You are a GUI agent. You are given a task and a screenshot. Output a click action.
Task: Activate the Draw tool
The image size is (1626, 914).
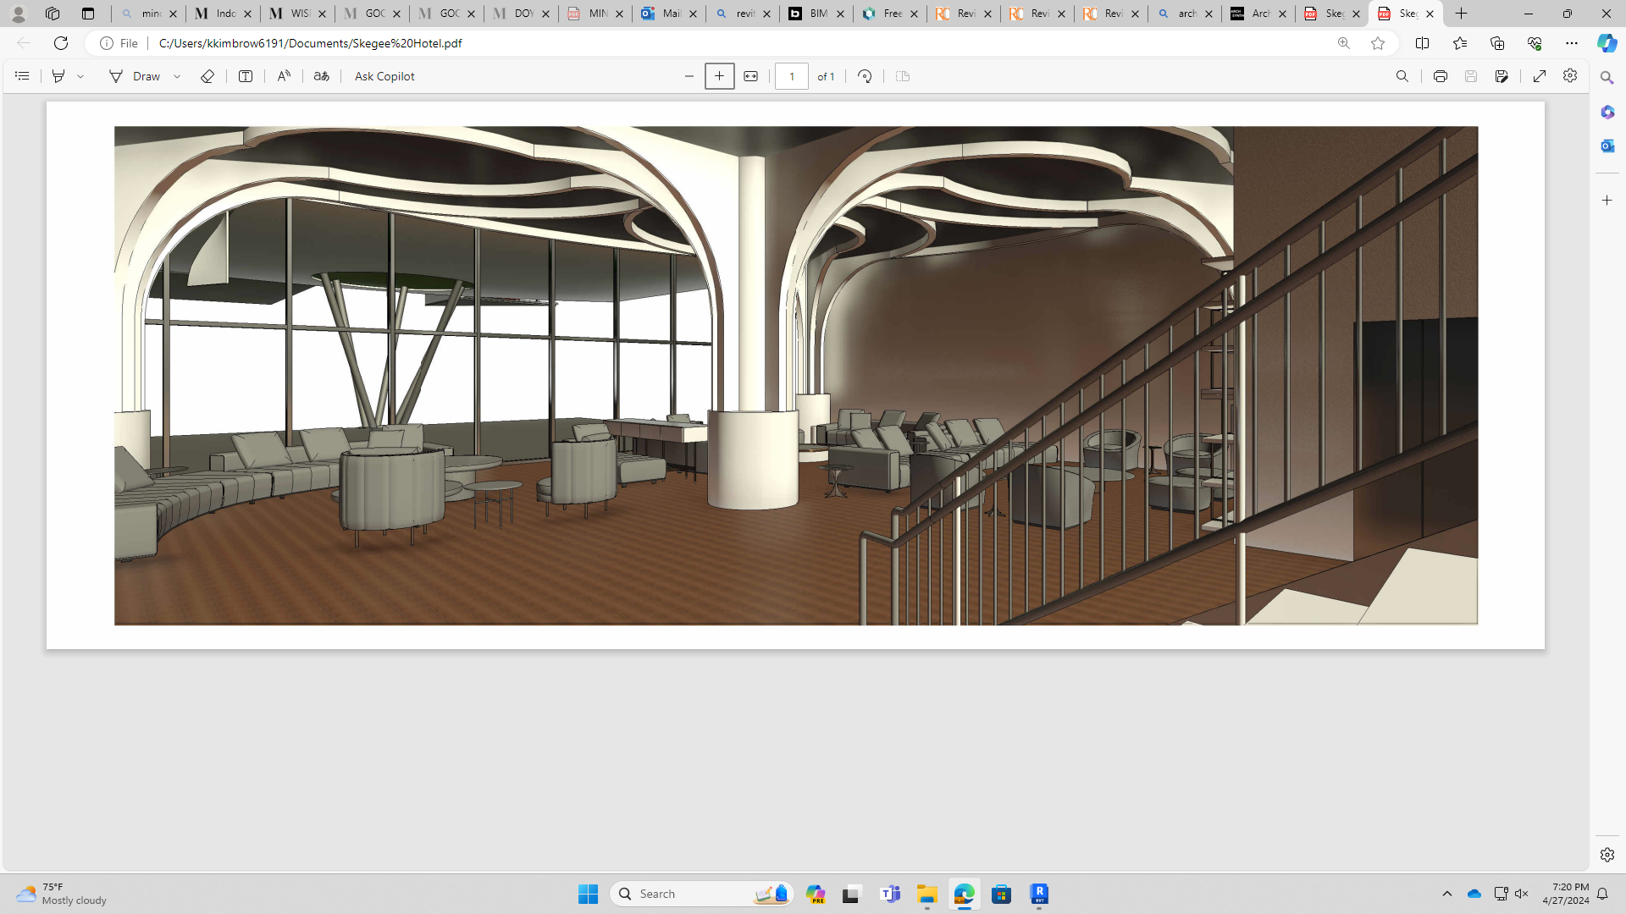tap(135, 76)
